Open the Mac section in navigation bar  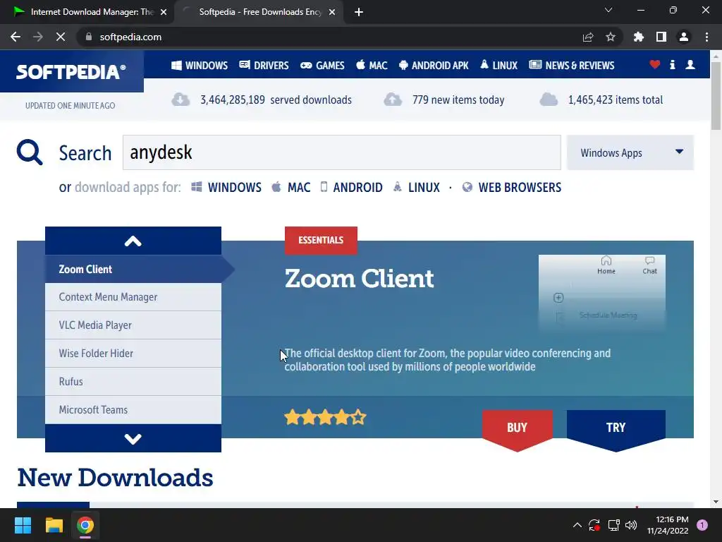point(372,66)
